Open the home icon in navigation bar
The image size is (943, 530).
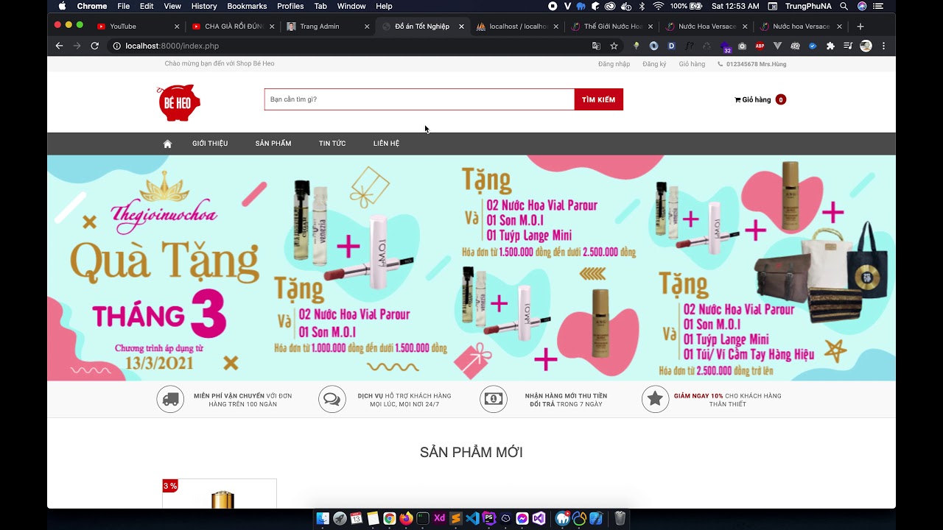coord(167,144)
